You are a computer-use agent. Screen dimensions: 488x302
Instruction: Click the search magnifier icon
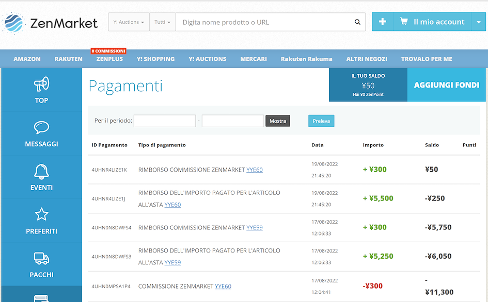click(x=357, y=22)
